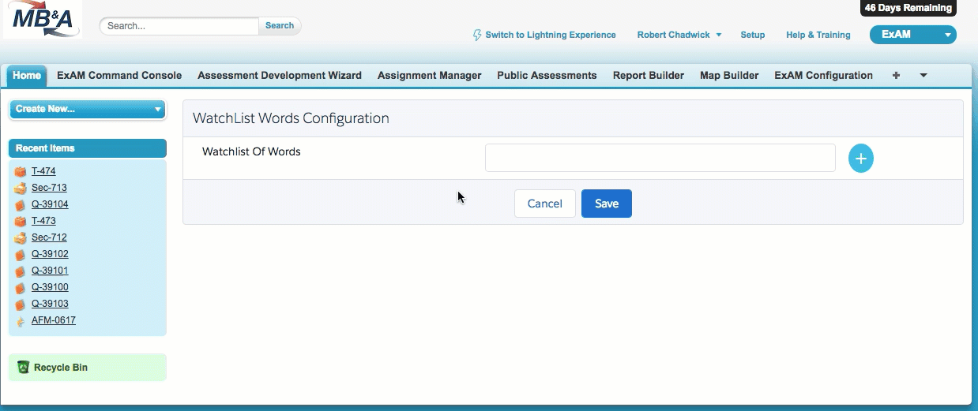Open recent item Q-39102
The width and height of the screenshot is (978, 411).
pos(50,254)
